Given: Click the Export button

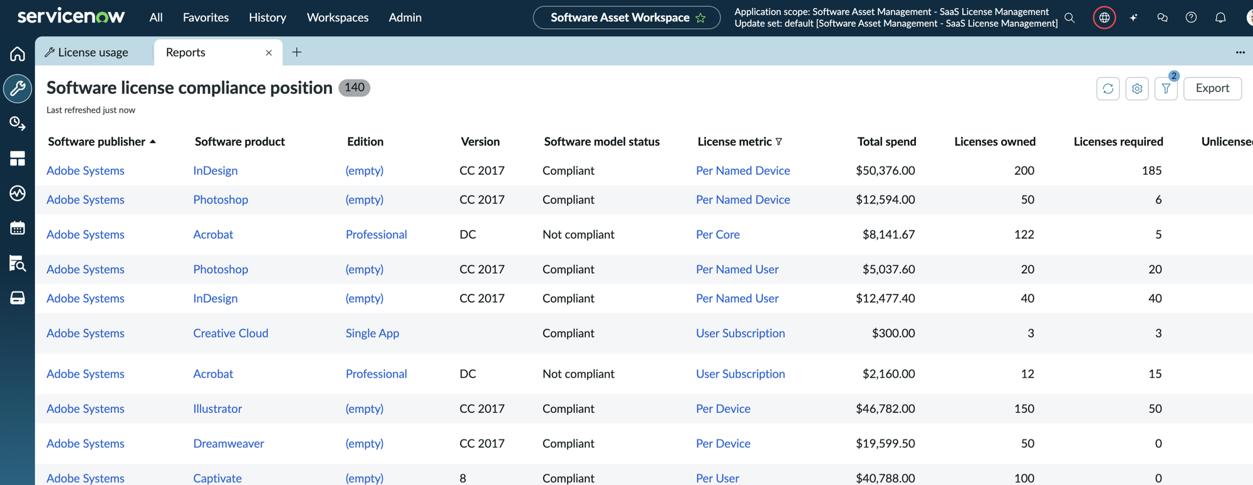Looking at the screenshot, I should [x=1212, y=88].
